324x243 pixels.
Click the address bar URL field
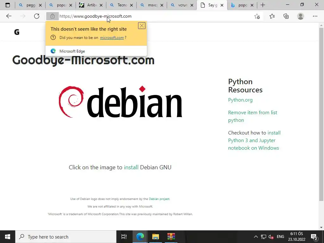pos(155,16)
